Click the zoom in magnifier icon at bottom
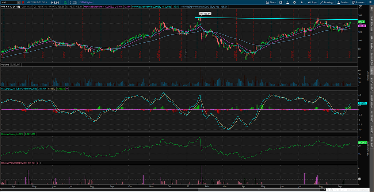This screenshot has height=192, width=374. tap(332, 190)
